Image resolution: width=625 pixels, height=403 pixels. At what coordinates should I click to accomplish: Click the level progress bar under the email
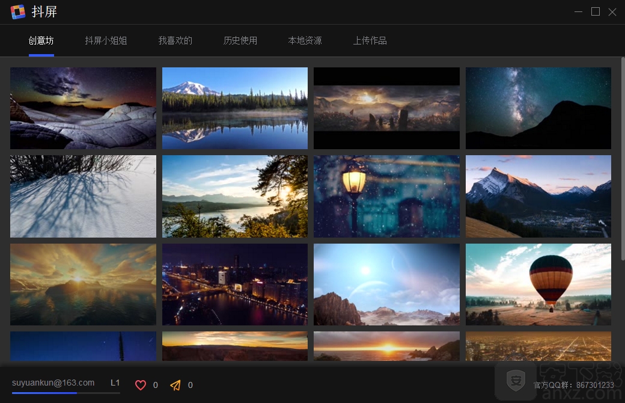point(66,393)
